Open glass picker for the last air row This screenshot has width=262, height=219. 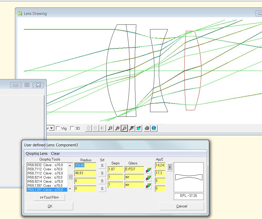pyautogui.click(x=148, y=186)
